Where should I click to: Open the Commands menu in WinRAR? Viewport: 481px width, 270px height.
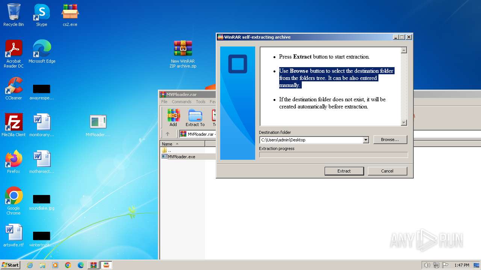[182, 102]
